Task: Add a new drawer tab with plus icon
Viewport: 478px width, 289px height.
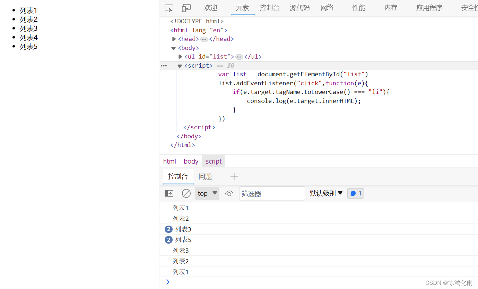Action: [234, 176]
